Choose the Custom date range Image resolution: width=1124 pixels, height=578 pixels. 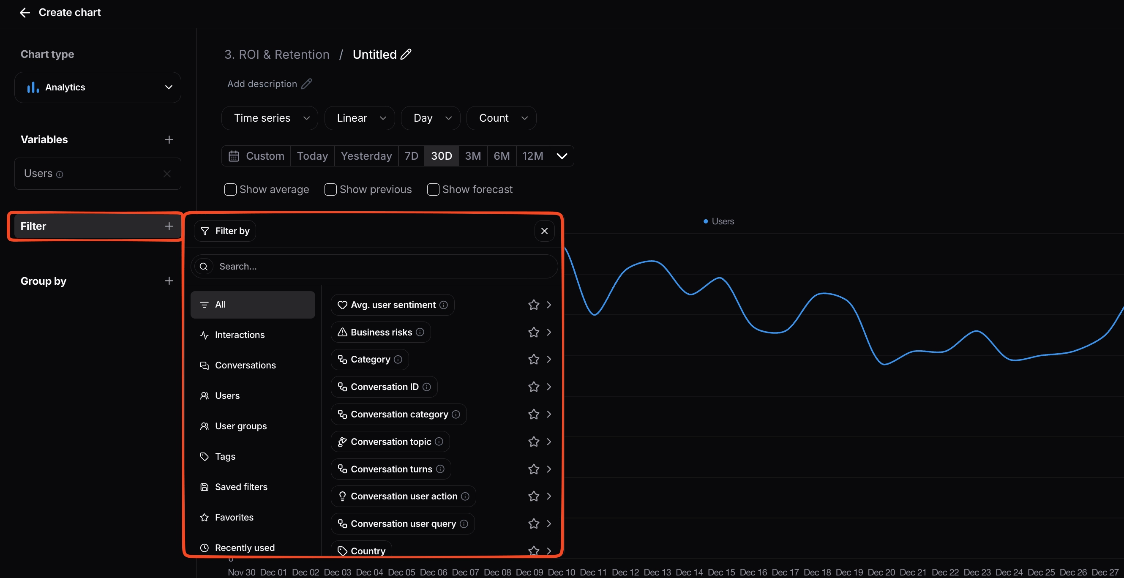(256, 156)
